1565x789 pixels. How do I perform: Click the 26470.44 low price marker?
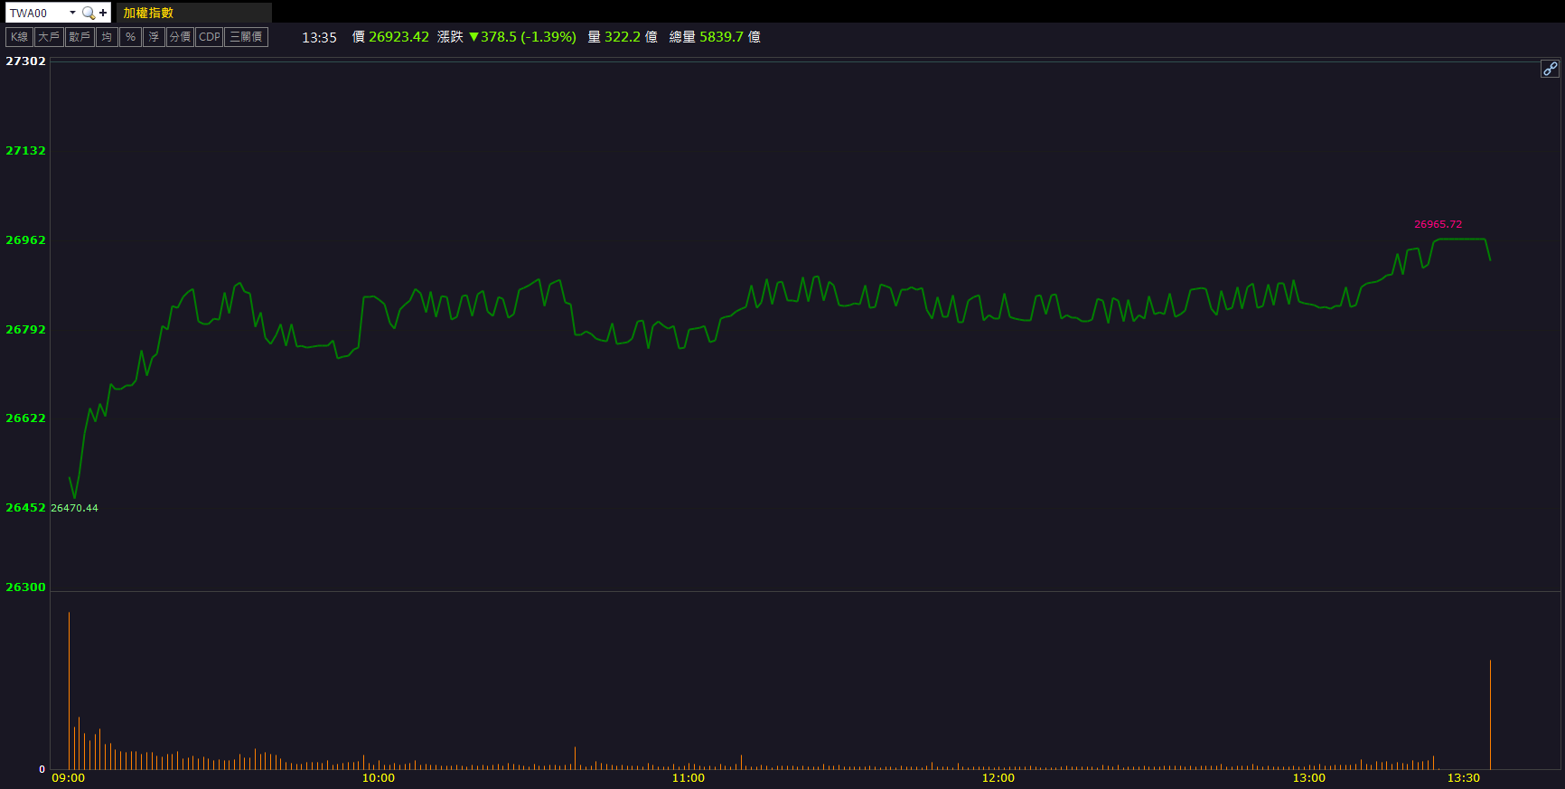[75, 508]
